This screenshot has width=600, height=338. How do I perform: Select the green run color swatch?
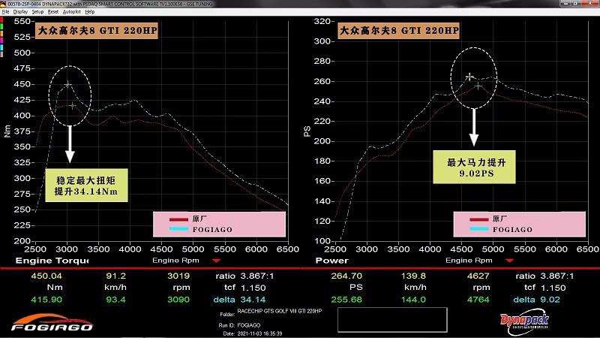pyautogui.click(x=1, y=27)
